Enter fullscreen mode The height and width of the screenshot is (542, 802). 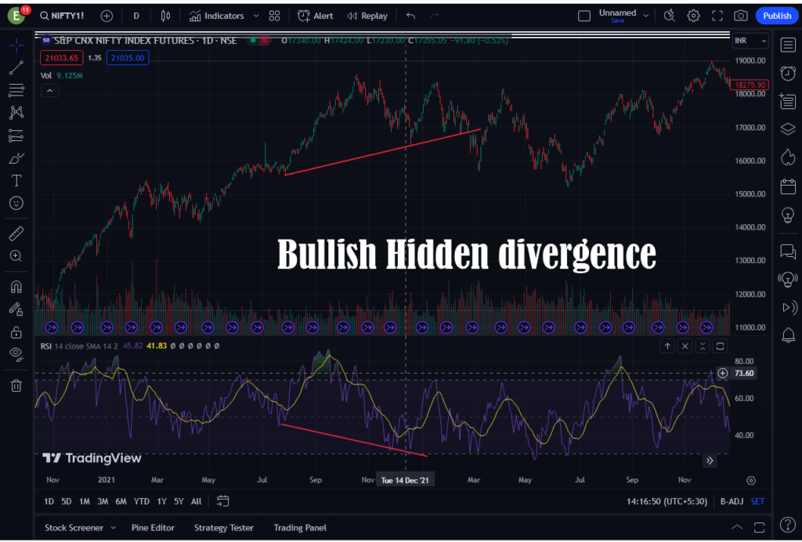click(717, 16)
